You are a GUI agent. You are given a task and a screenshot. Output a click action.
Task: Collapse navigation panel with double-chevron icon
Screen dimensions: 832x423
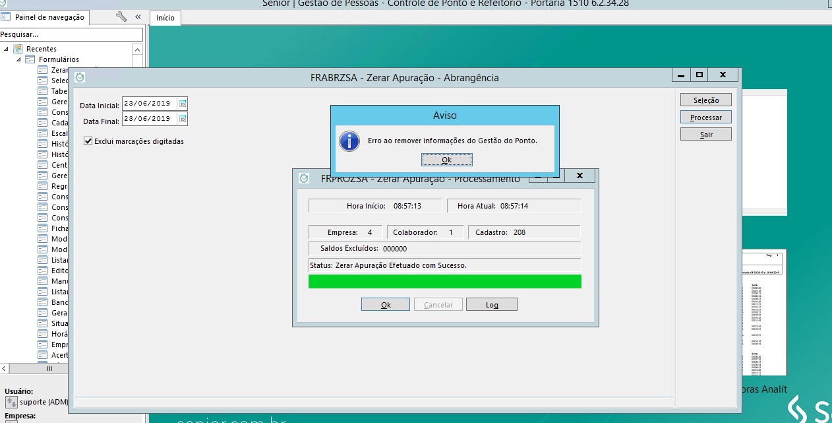click(x=138, y=17)
